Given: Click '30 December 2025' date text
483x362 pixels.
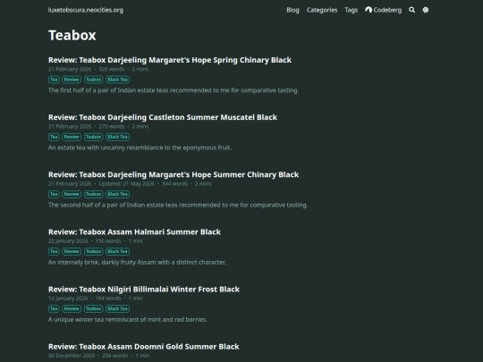Looking at the screenshot, I should (72, 356).
